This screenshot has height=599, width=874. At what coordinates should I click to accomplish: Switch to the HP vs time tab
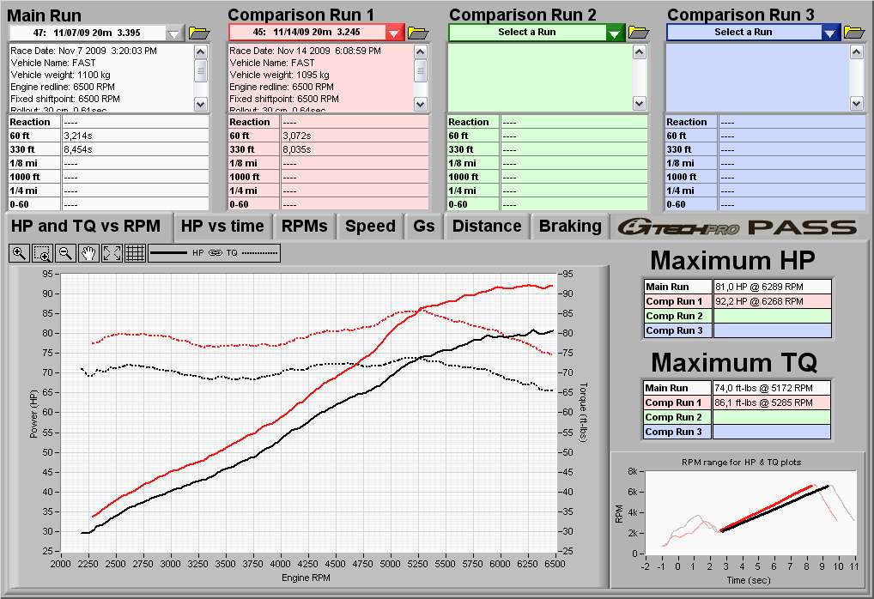point(223,227)
